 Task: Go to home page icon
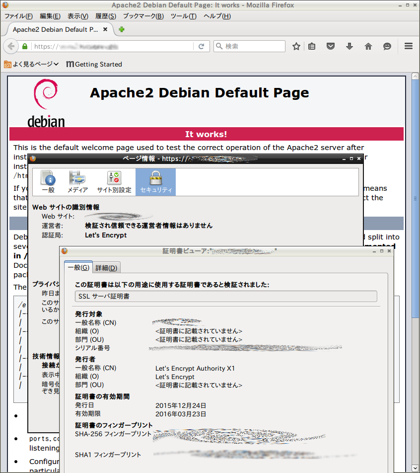(x=368, y=47)
